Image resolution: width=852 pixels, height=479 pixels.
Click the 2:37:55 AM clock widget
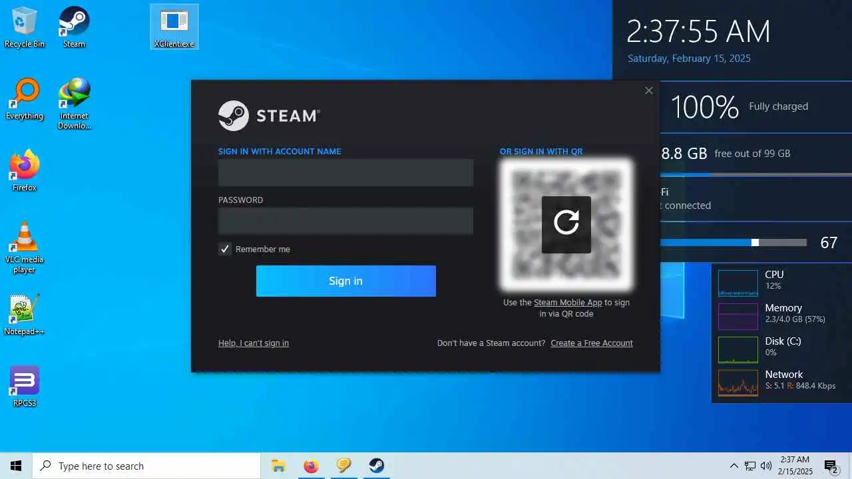699,31
